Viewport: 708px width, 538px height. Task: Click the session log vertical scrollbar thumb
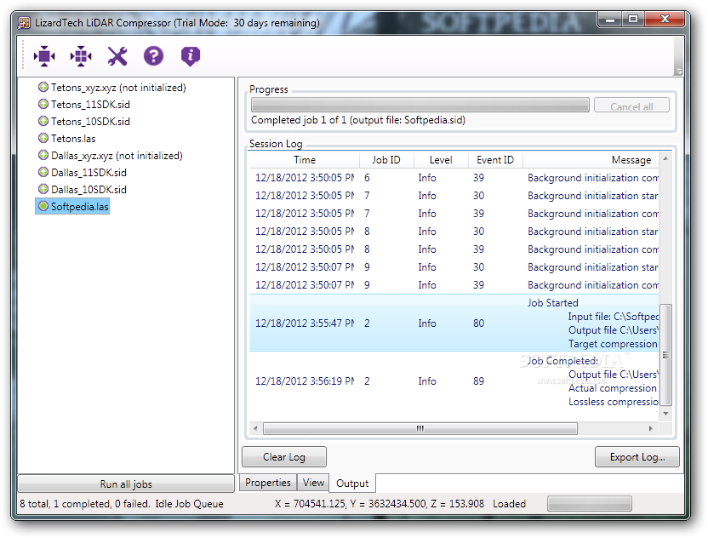[665, 355]
